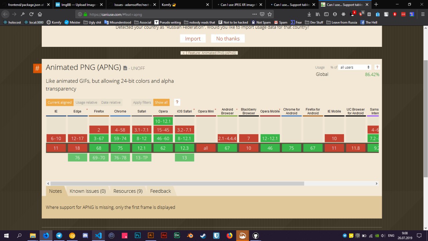The image size is (428, 241).
Task: Click the Edge 18 unsupported cell
Action: coord(78,148)
